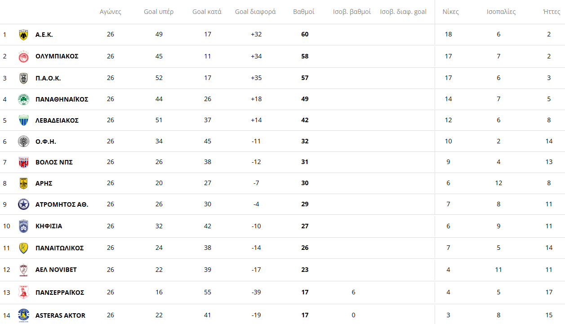The width and height of the screenshot is (565, 324).
Task: Click the Volos NPS team badge
Action: click(23, 162)
